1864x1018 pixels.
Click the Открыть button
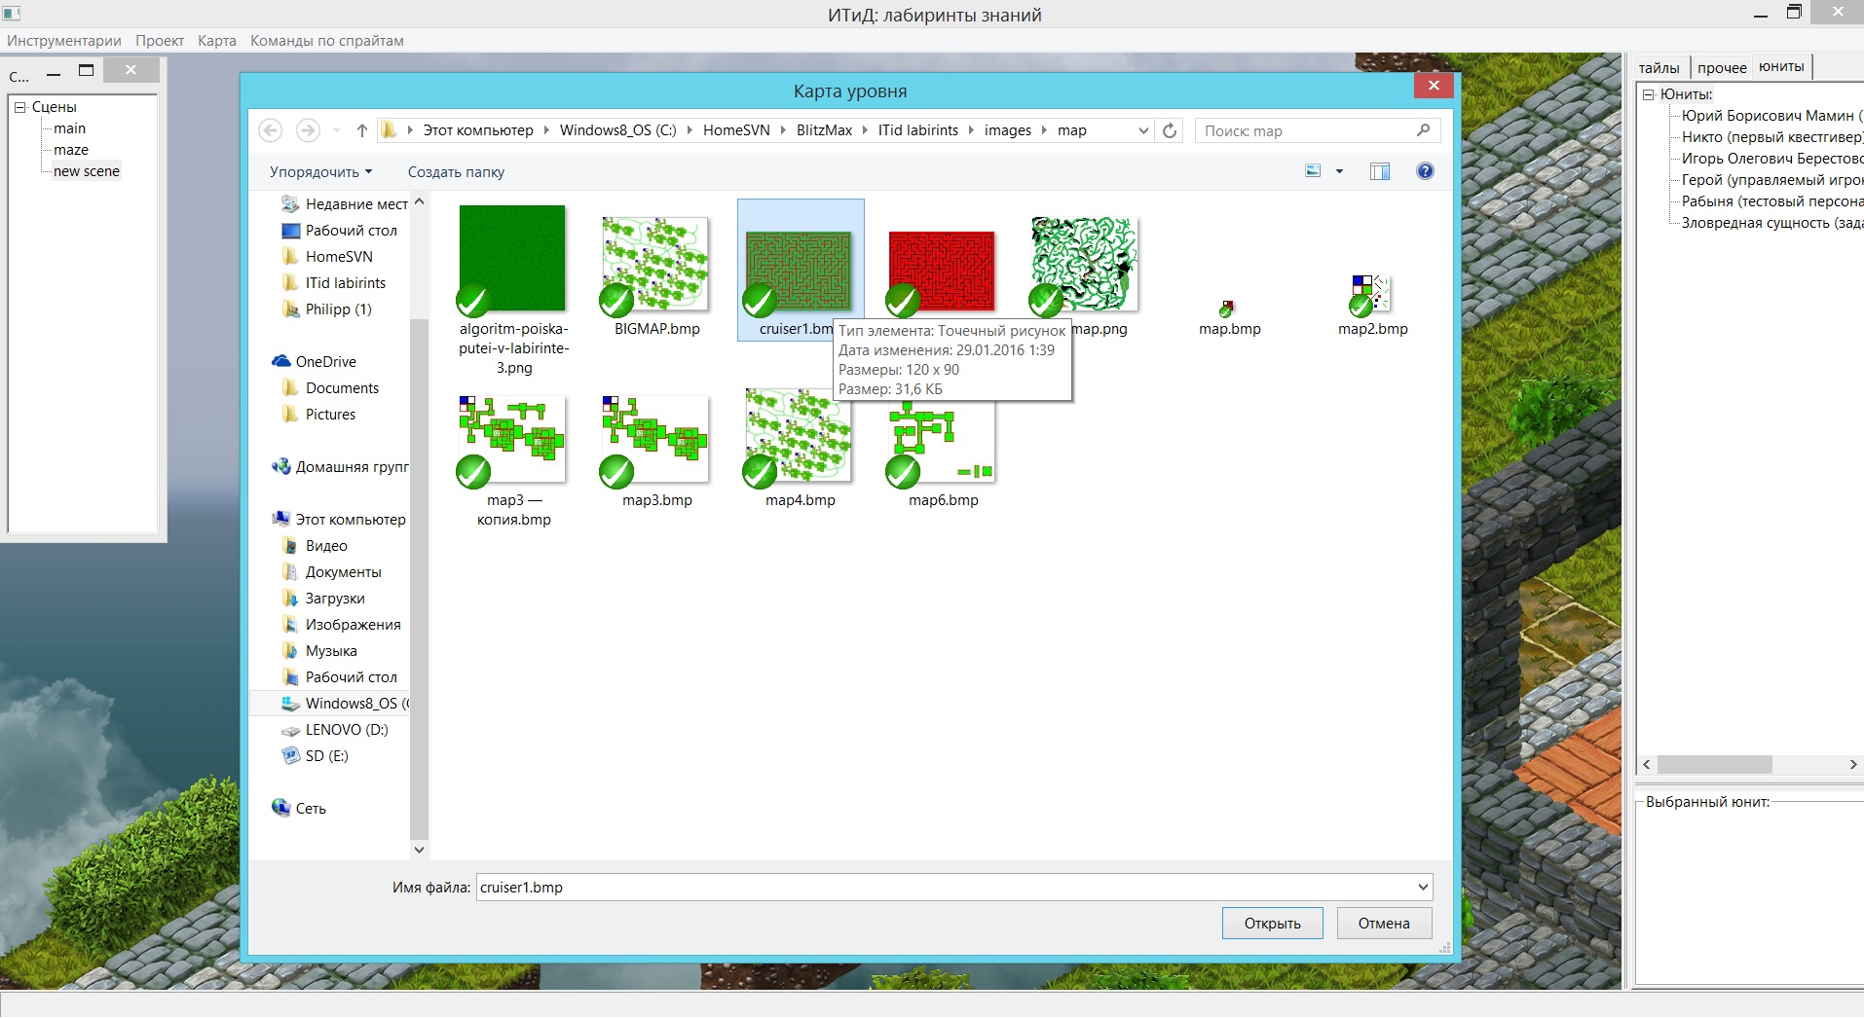click(1272, 924)
